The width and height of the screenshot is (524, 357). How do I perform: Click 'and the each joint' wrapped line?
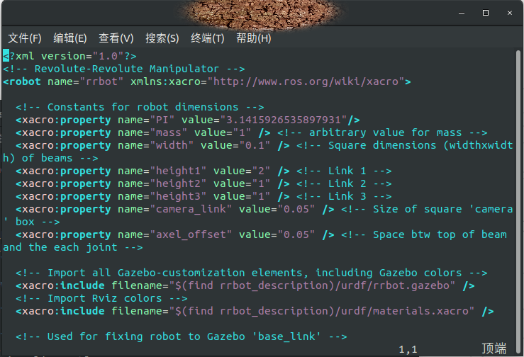[73, 247]
